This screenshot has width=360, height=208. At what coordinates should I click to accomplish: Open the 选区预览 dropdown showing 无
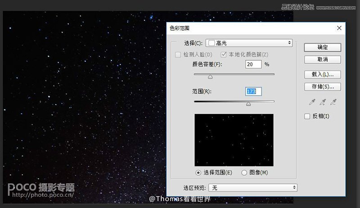pos(253,188)
